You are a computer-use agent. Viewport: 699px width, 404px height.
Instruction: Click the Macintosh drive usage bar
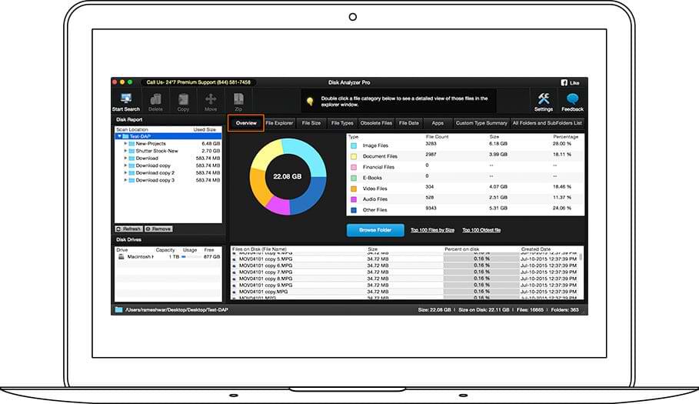tap(190, 257)
